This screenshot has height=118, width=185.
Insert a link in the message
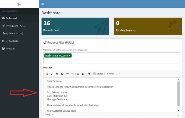click(x=68, y=74)
